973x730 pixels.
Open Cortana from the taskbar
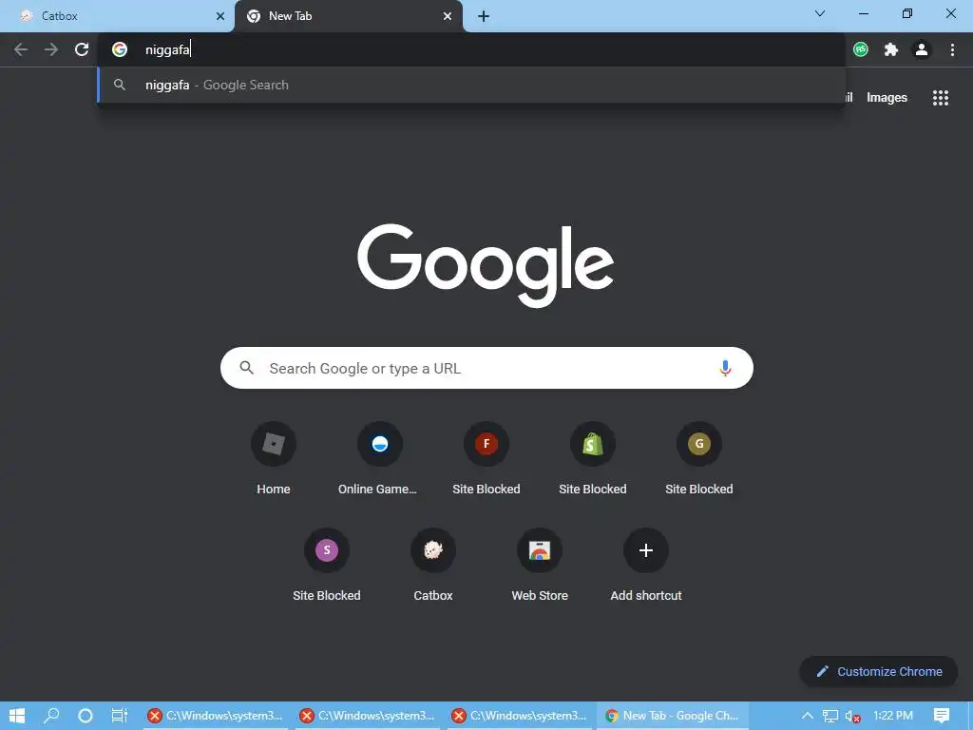[x=85, y=716]
